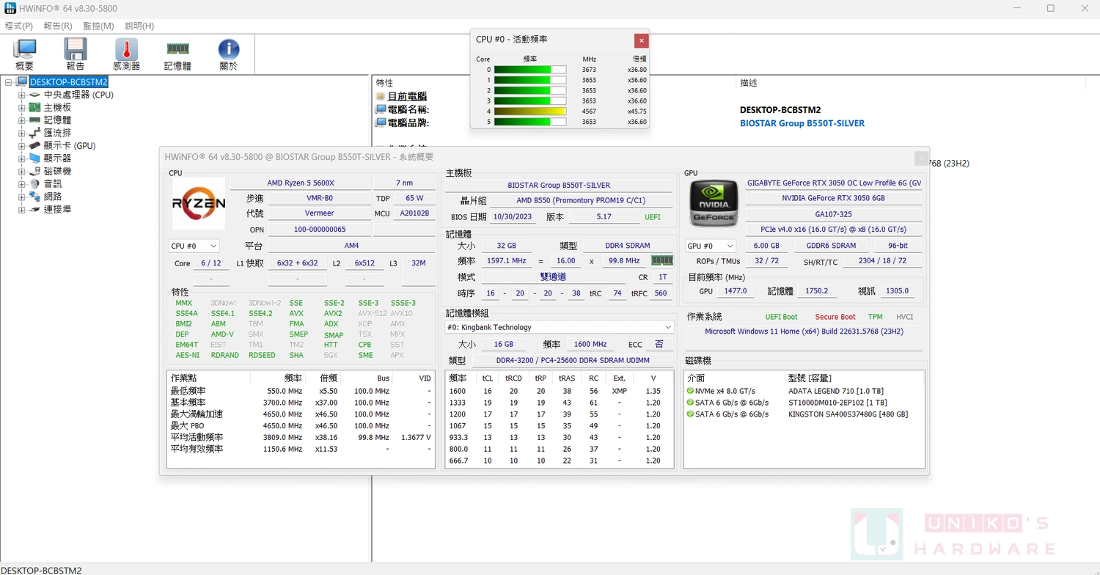This screenshot has width=1100, height=575.
Task: Close the CPU #0 活動頻率 window
Action: pyautogui.click(x=642, y=40)
